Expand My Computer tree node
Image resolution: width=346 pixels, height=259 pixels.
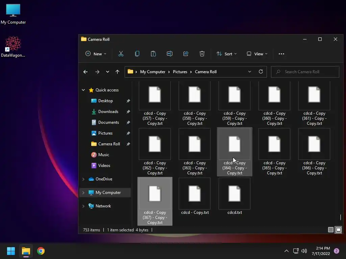[83, 193]
